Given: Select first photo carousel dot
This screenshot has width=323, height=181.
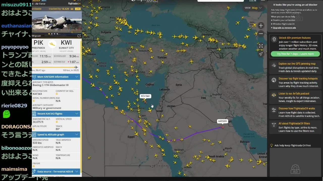Looking at the screenshot, I should pos(49,34).
